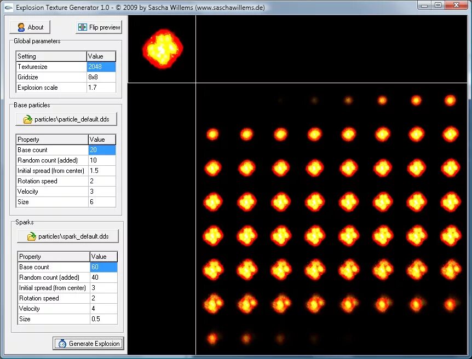Edit Base particles Size value 6
This screenshot has height=359, width=472.
tap(102, 202)
